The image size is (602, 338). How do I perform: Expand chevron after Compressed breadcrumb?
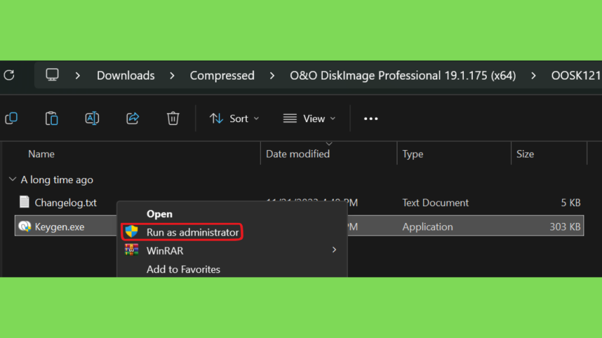pos(272,76)
